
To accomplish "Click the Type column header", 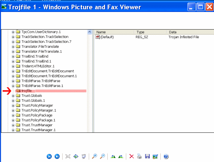I will 150,32.
